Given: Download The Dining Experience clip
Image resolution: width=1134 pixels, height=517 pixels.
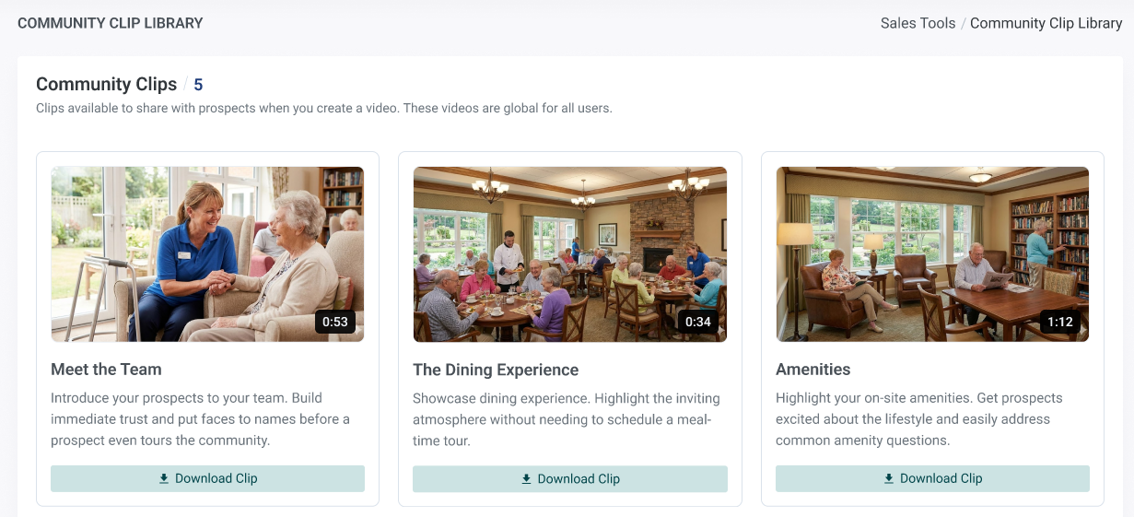Looking at the screenshot, I should pyautogui.click(x=570, y=478).
